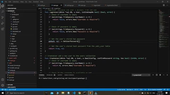
Task: Maximize the terminal panel with chevron up
Action: 164,75
